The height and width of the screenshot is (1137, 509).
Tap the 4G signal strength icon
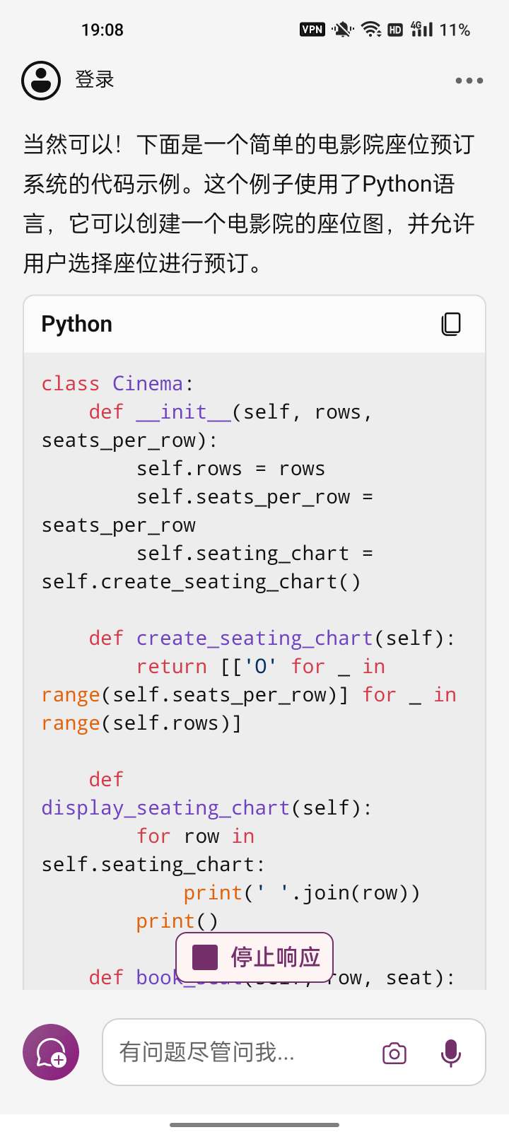pos(421,29)
